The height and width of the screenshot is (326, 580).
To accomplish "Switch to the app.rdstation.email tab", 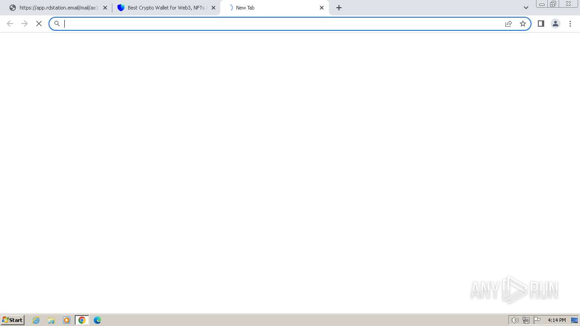I will coord(58,8).
